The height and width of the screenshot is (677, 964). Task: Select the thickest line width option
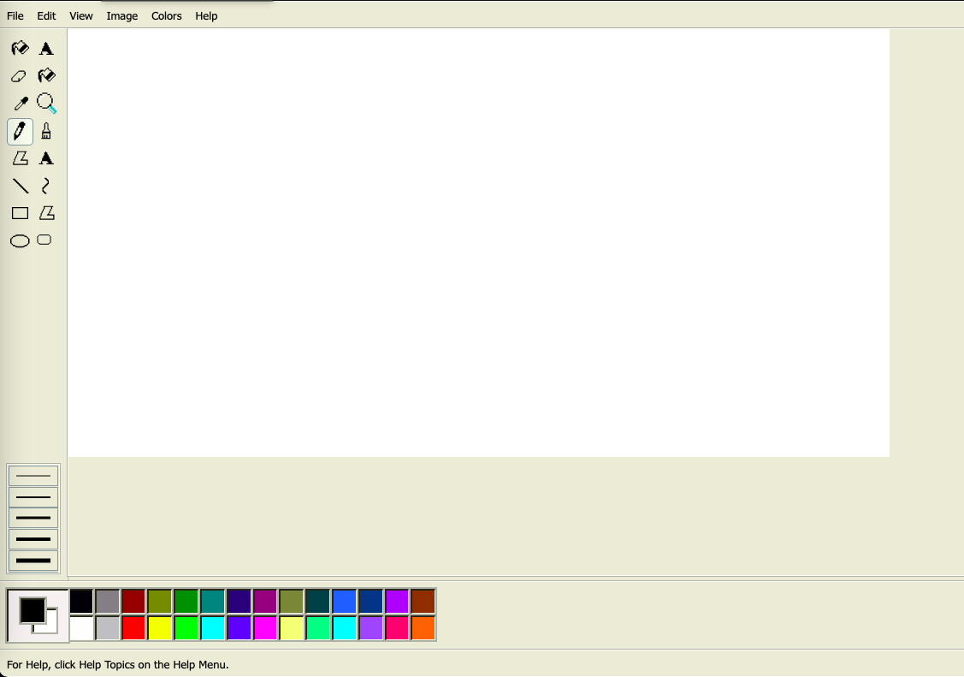point(33,559)
